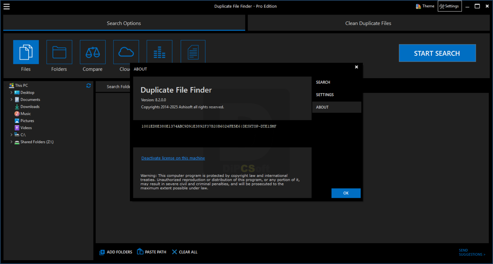
Task: Select the audio equalizer bars icon
Action: pyautogui.click(x=159, y=52)
